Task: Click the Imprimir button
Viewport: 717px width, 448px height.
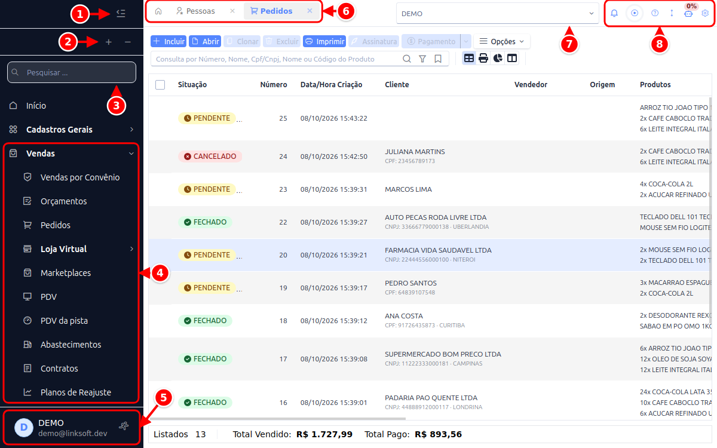Action: click(324, 42)
